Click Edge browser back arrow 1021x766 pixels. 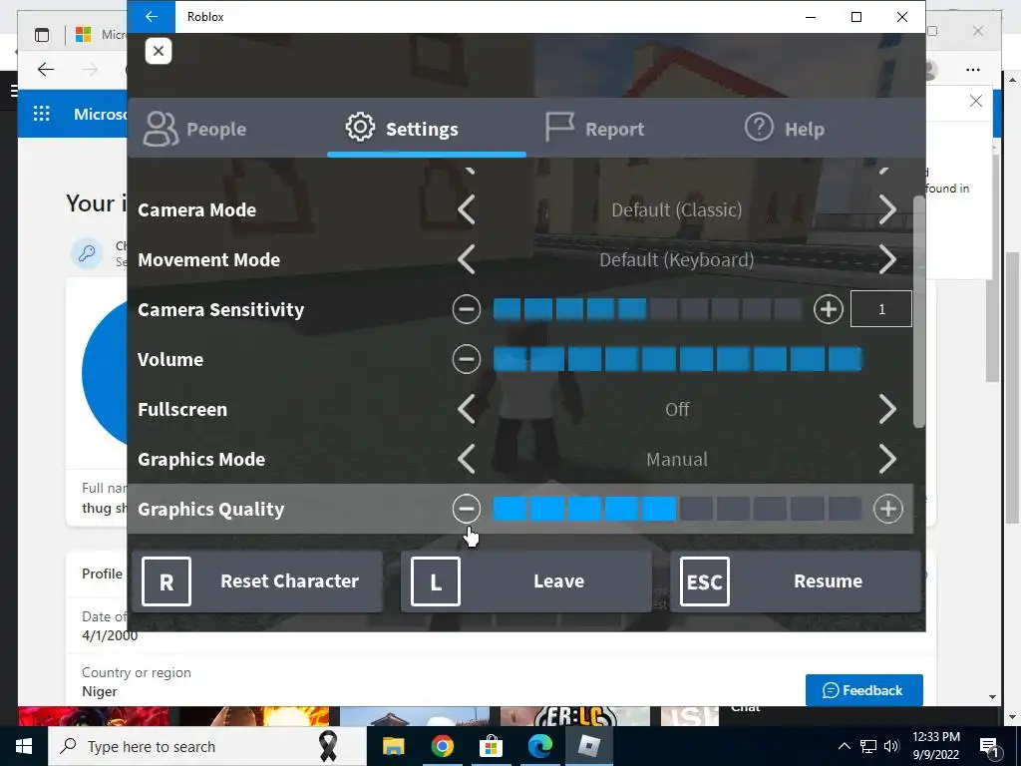pyautogui.click(x=46, y=70)
